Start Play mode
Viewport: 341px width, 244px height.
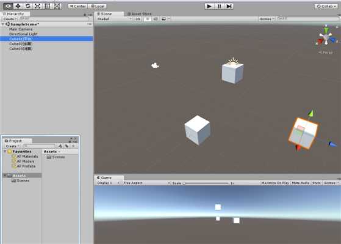pos(209,6)
